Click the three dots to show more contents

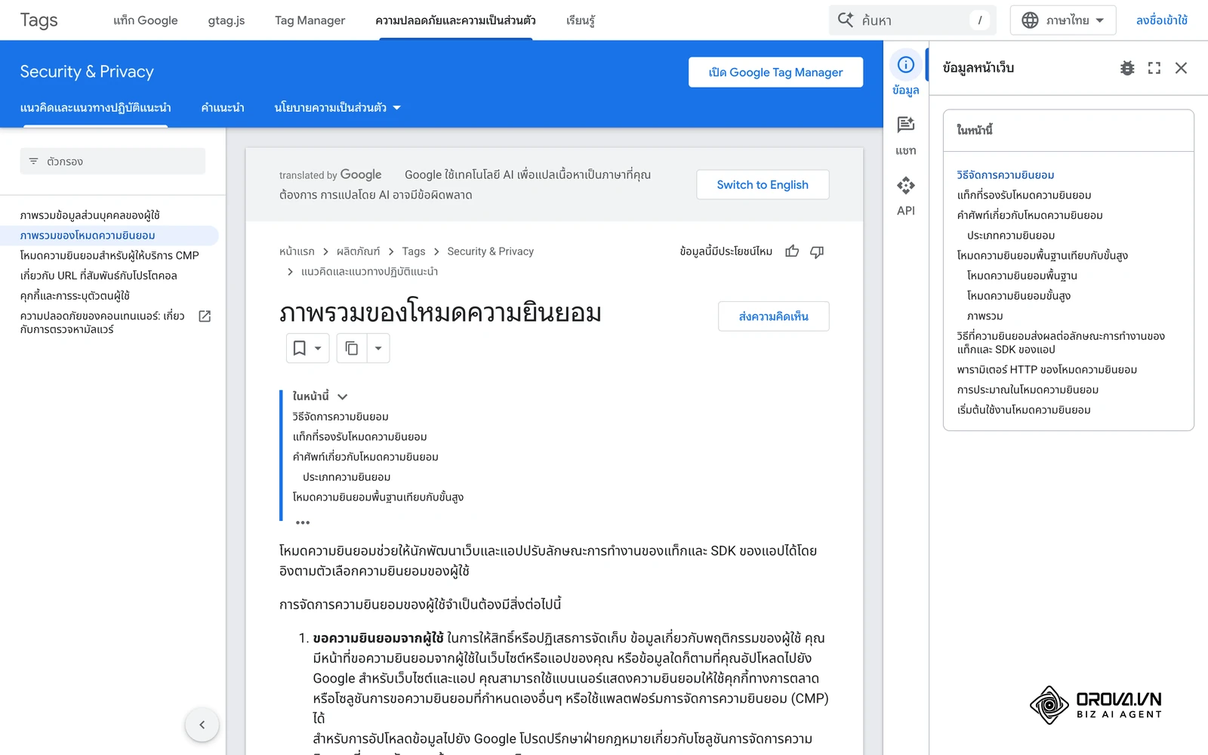[x=303, y=522]
